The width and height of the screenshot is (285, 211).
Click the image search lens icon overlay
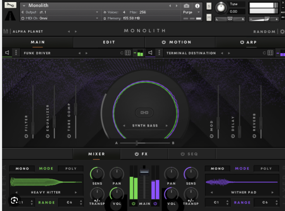(14, 201)
